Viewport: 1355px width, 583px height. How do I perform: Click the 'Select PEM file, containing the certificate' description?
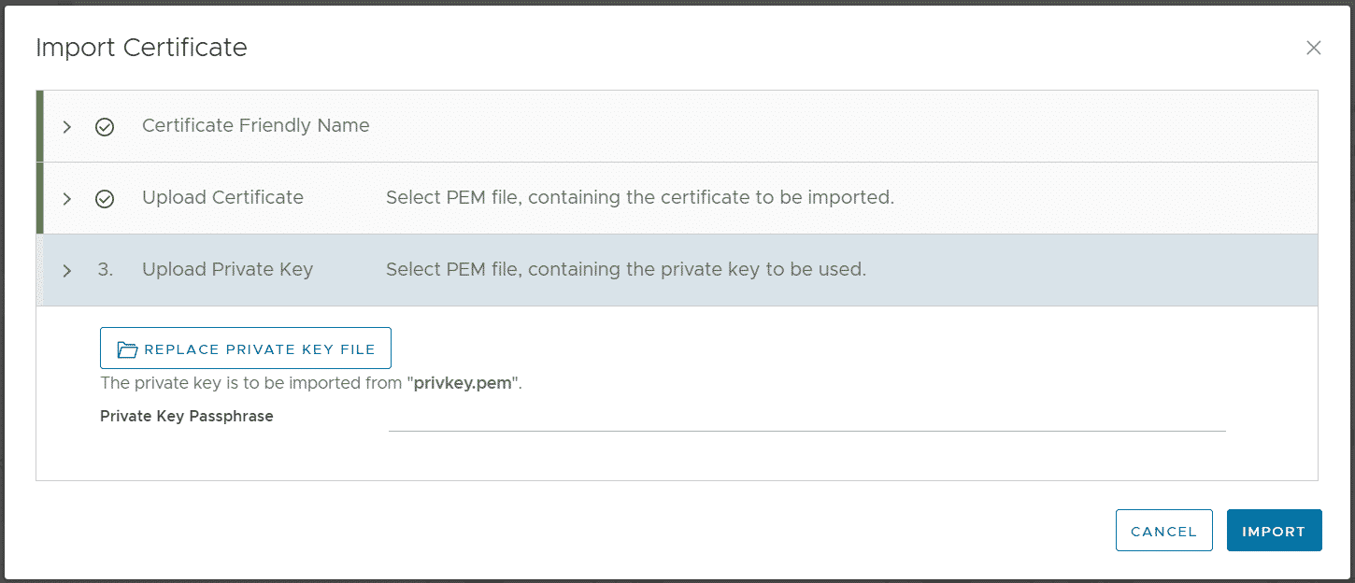640,197
